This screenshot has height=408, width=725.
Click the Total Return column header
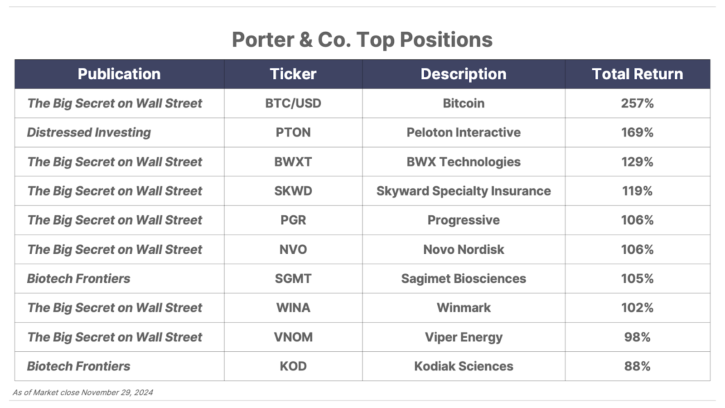[x=638, y=74]
